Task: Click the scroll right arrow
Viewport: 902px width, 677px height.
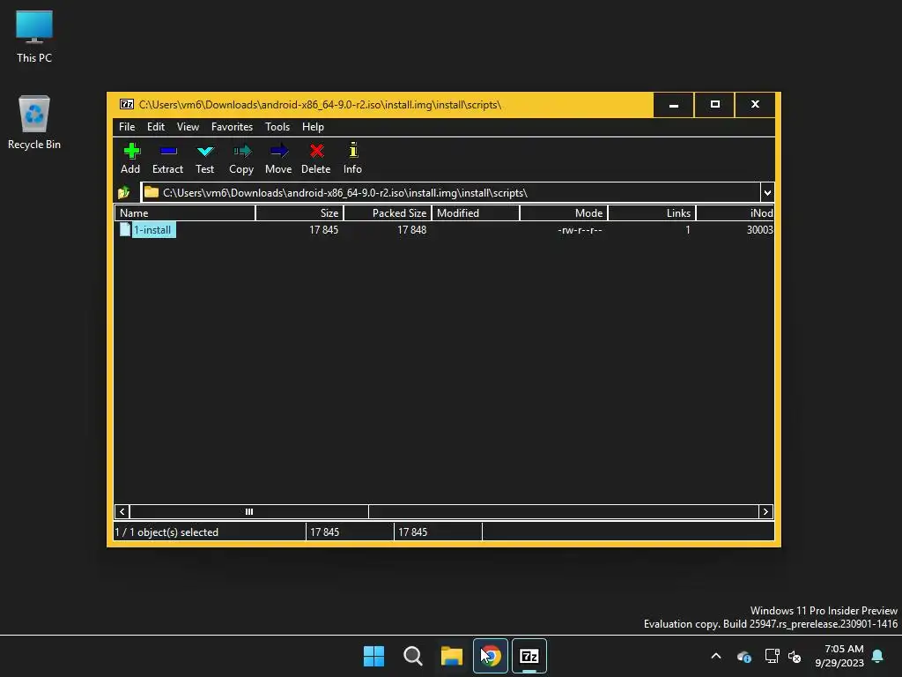Action: [765, 512]
